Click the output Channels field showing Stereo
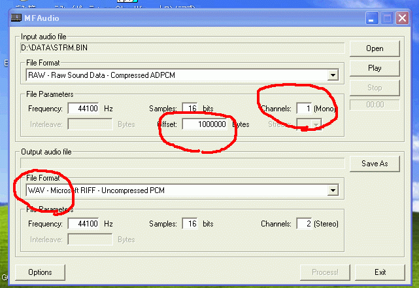 tap(304, 224)
